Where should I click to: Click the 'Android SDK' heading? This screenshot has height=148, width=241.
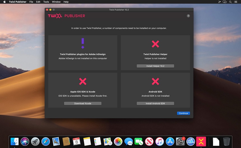click(x=156, y=92)
